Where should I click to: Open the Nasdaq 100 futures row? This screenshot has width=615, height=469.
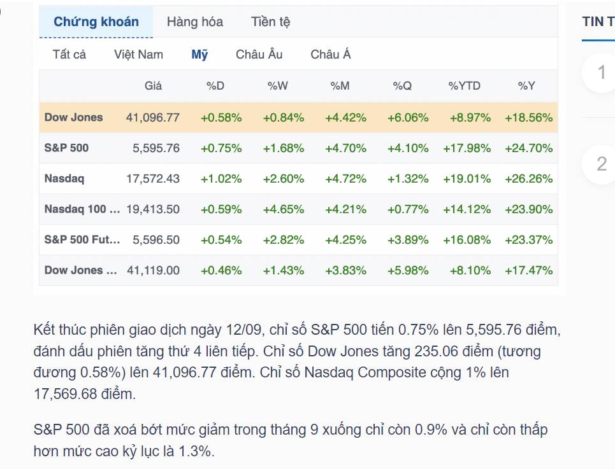(x=298, y=209)
